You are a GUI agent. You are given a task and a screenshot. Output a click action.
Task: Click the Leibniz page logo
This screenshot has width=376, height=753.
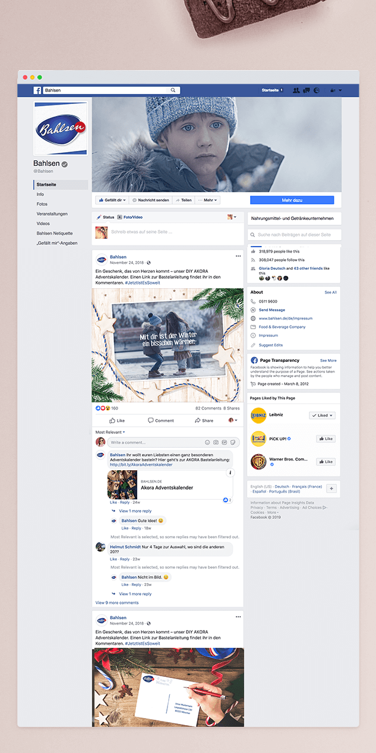[x=258, y=415]
